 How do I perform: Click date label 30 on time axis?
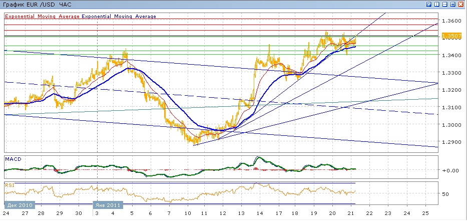(79, 214)
